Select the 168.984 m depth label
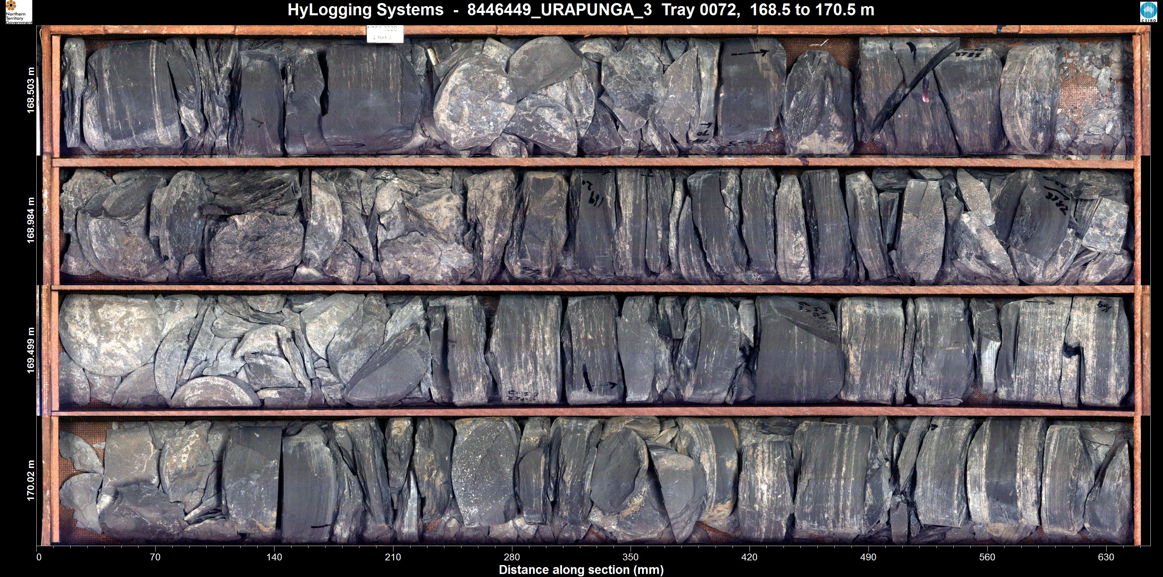 pyautogui.click(x=31, y=220)
